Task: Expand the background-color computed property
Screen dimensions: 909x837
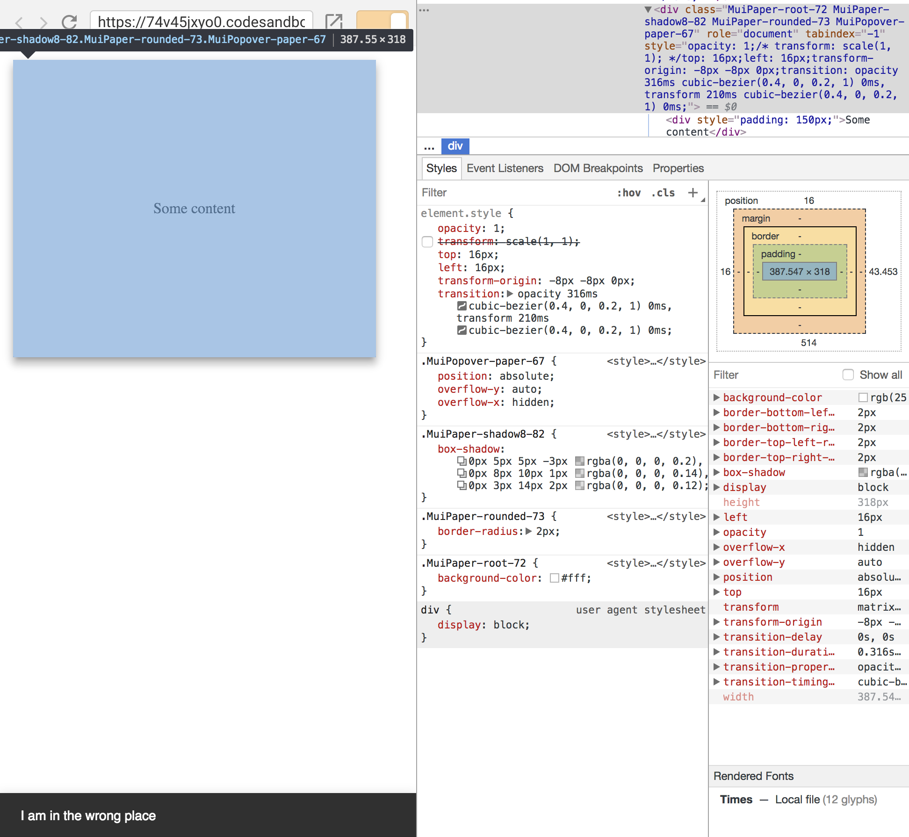Action: 717,397
